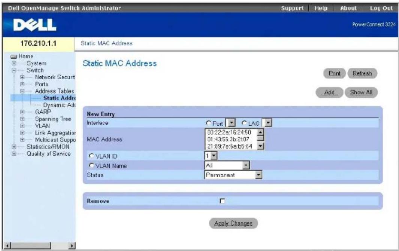
Task: Click Log Out in the top bar
Action: (x=381, y=8)
